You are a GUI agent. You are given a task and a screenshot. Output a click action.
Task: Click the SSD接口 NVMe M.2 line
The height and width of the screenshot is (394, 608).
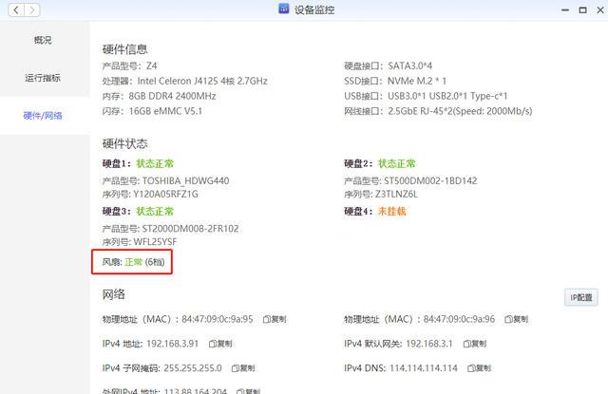pyautogui.click(x=395, y=81)
